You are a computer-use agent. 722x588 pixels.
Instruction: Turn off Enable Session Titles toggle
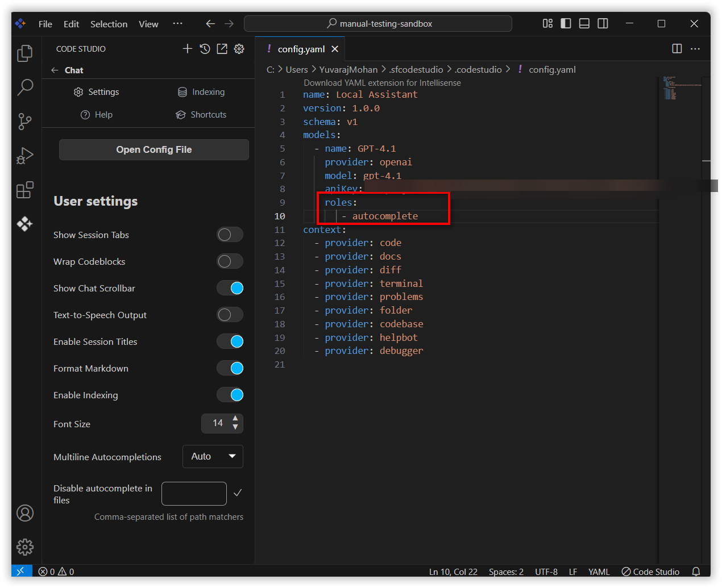[230, 341]
